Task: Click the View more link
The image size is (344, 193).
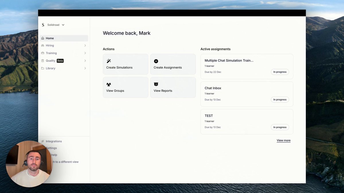Action: click(284, 140)
